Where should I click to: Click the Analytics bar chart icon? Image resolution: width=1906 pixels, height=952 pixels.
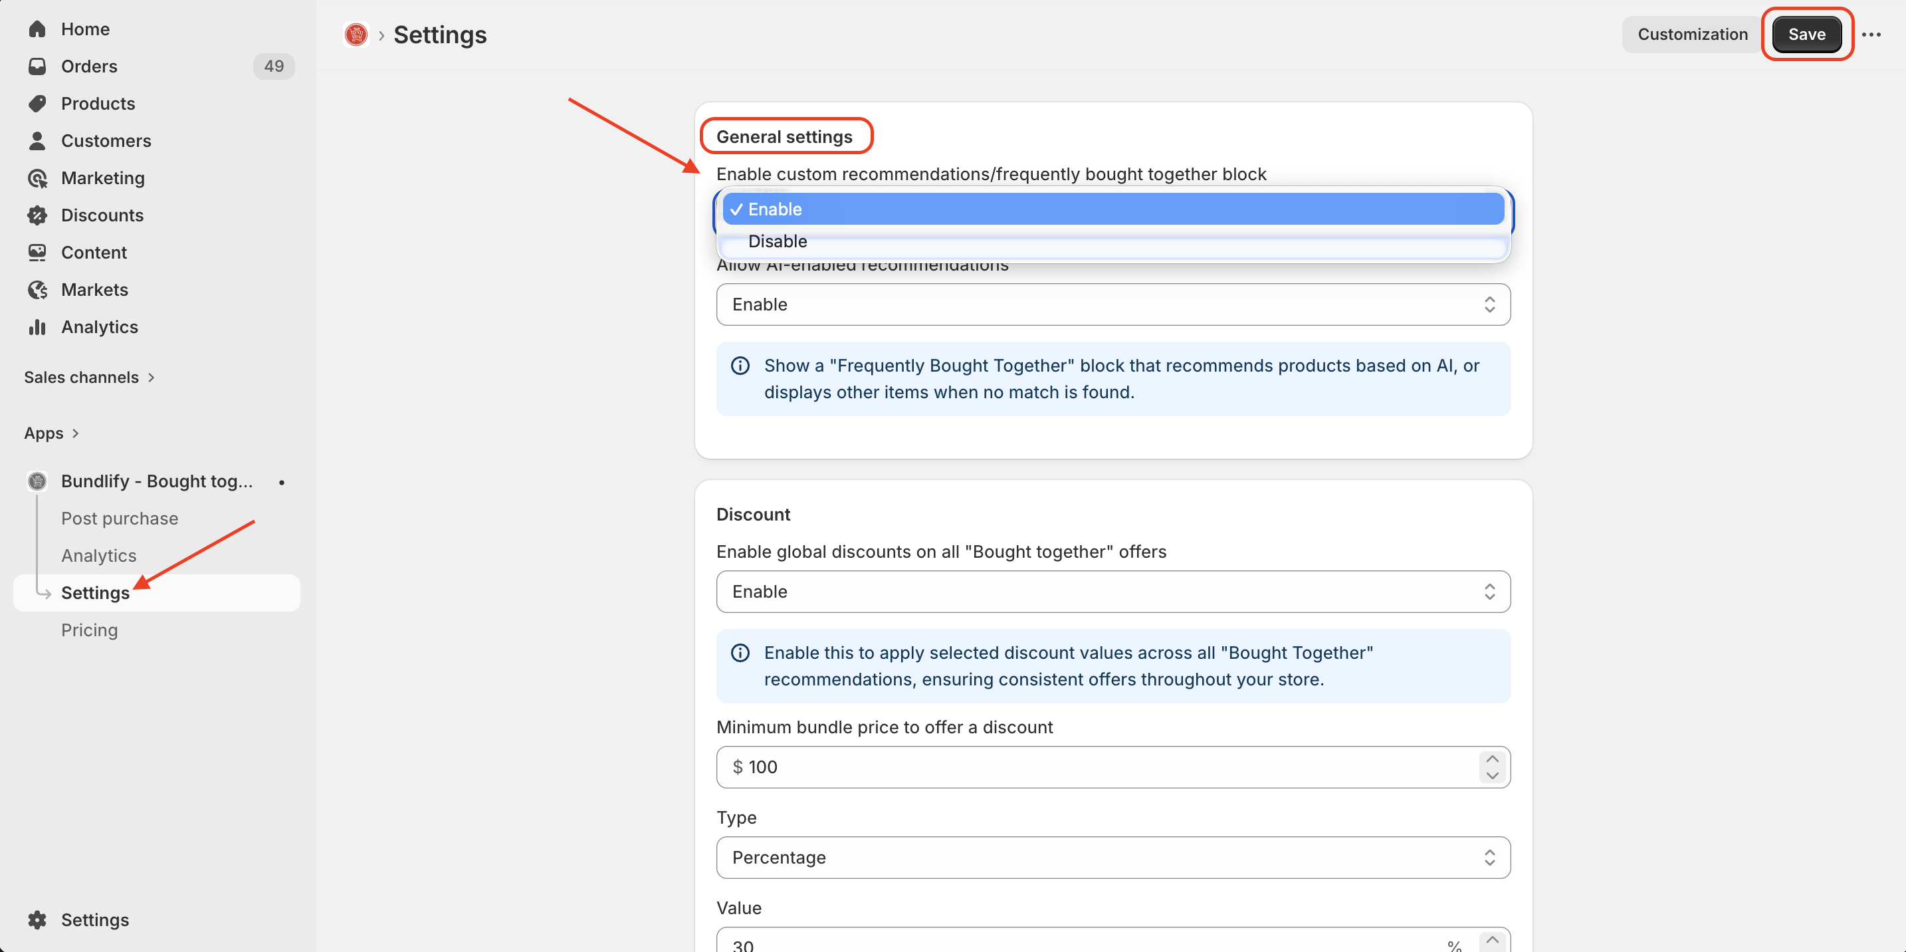[37, 327]
